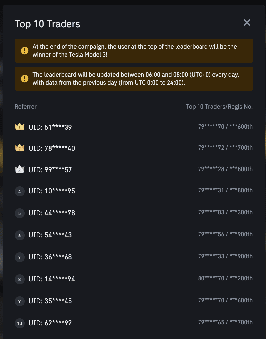Close the Top 10 Traders dialog

[x=247, y=23]
